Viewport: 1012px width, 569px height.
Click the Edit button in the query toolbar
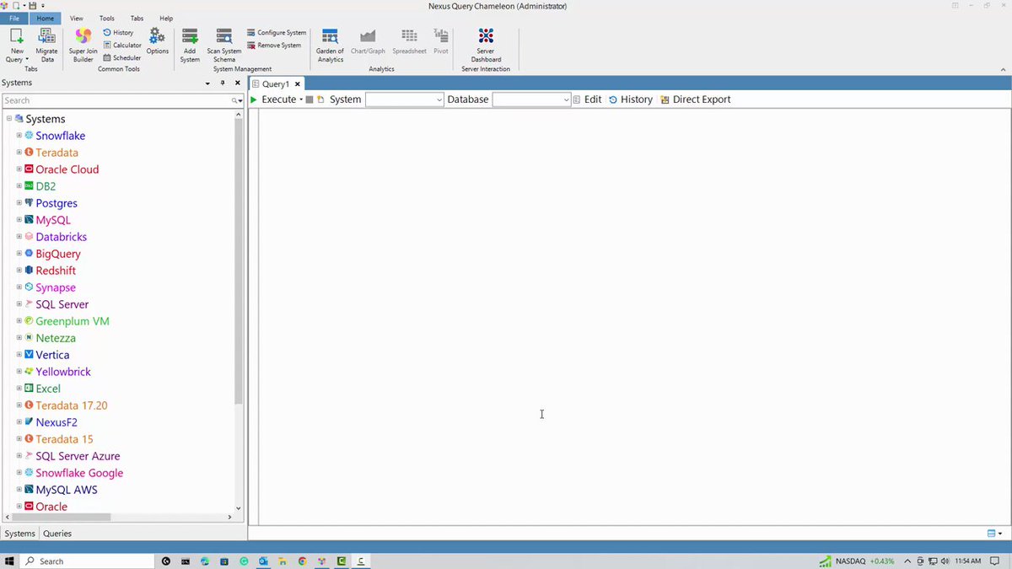[587, 99]
